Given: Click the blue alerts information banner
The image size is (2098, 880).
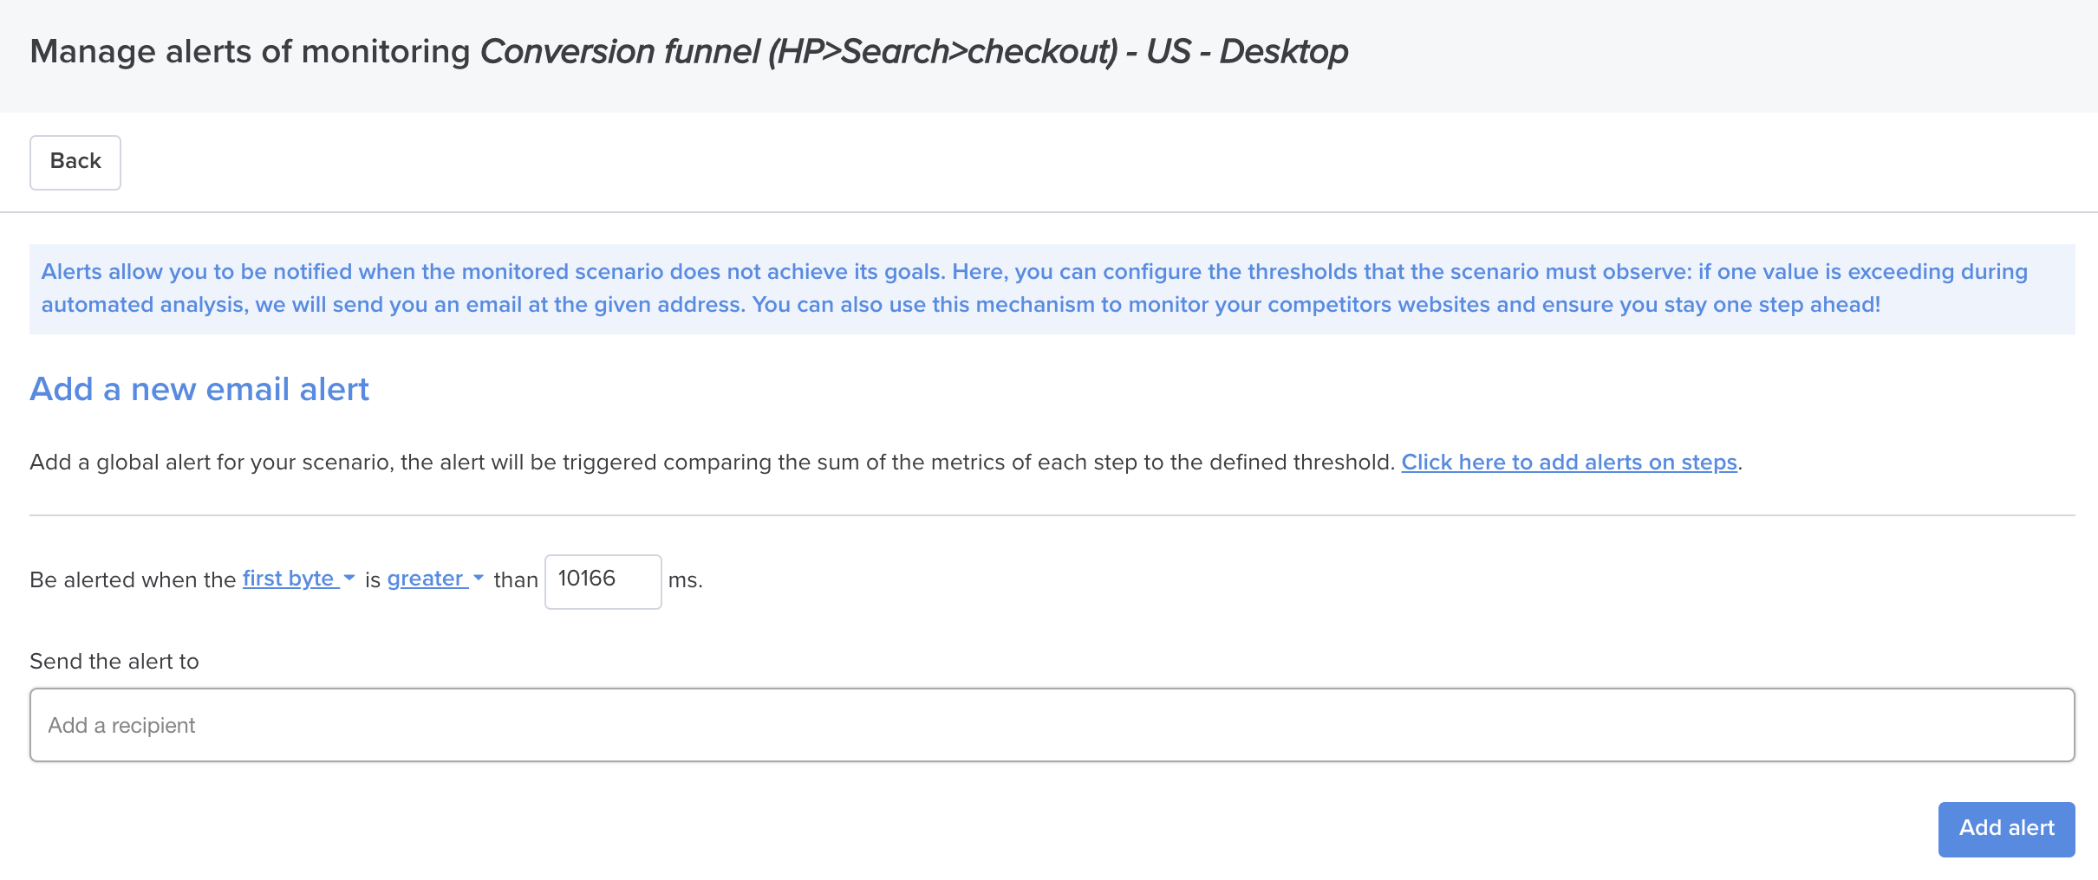Looking at the screenshot, I should click(x=1049, y=288).
